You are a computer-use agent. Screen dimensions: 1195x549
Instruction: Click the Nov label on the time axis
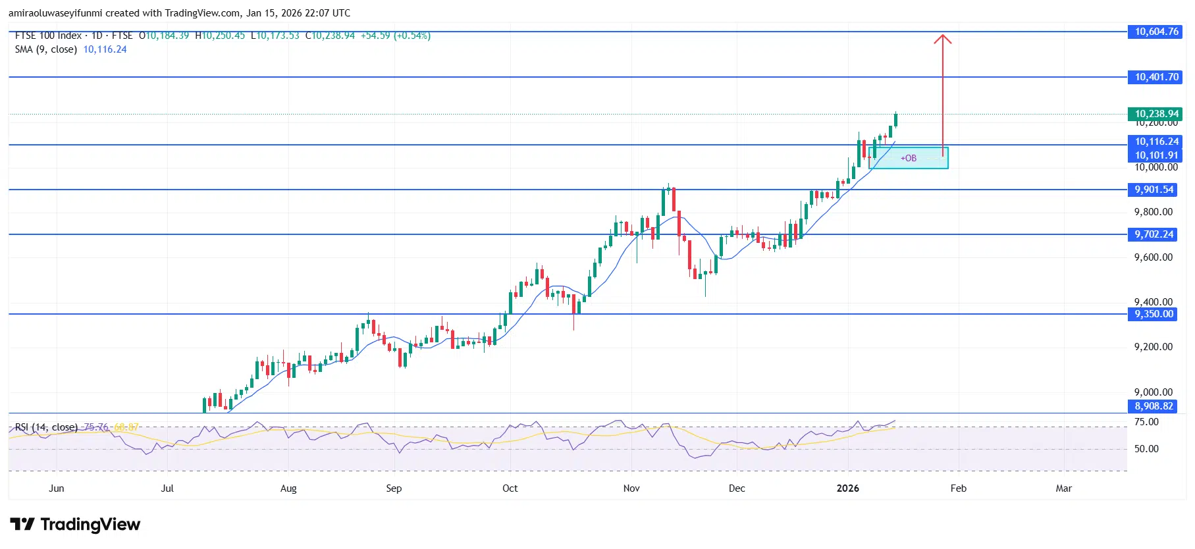coord(631,488)
